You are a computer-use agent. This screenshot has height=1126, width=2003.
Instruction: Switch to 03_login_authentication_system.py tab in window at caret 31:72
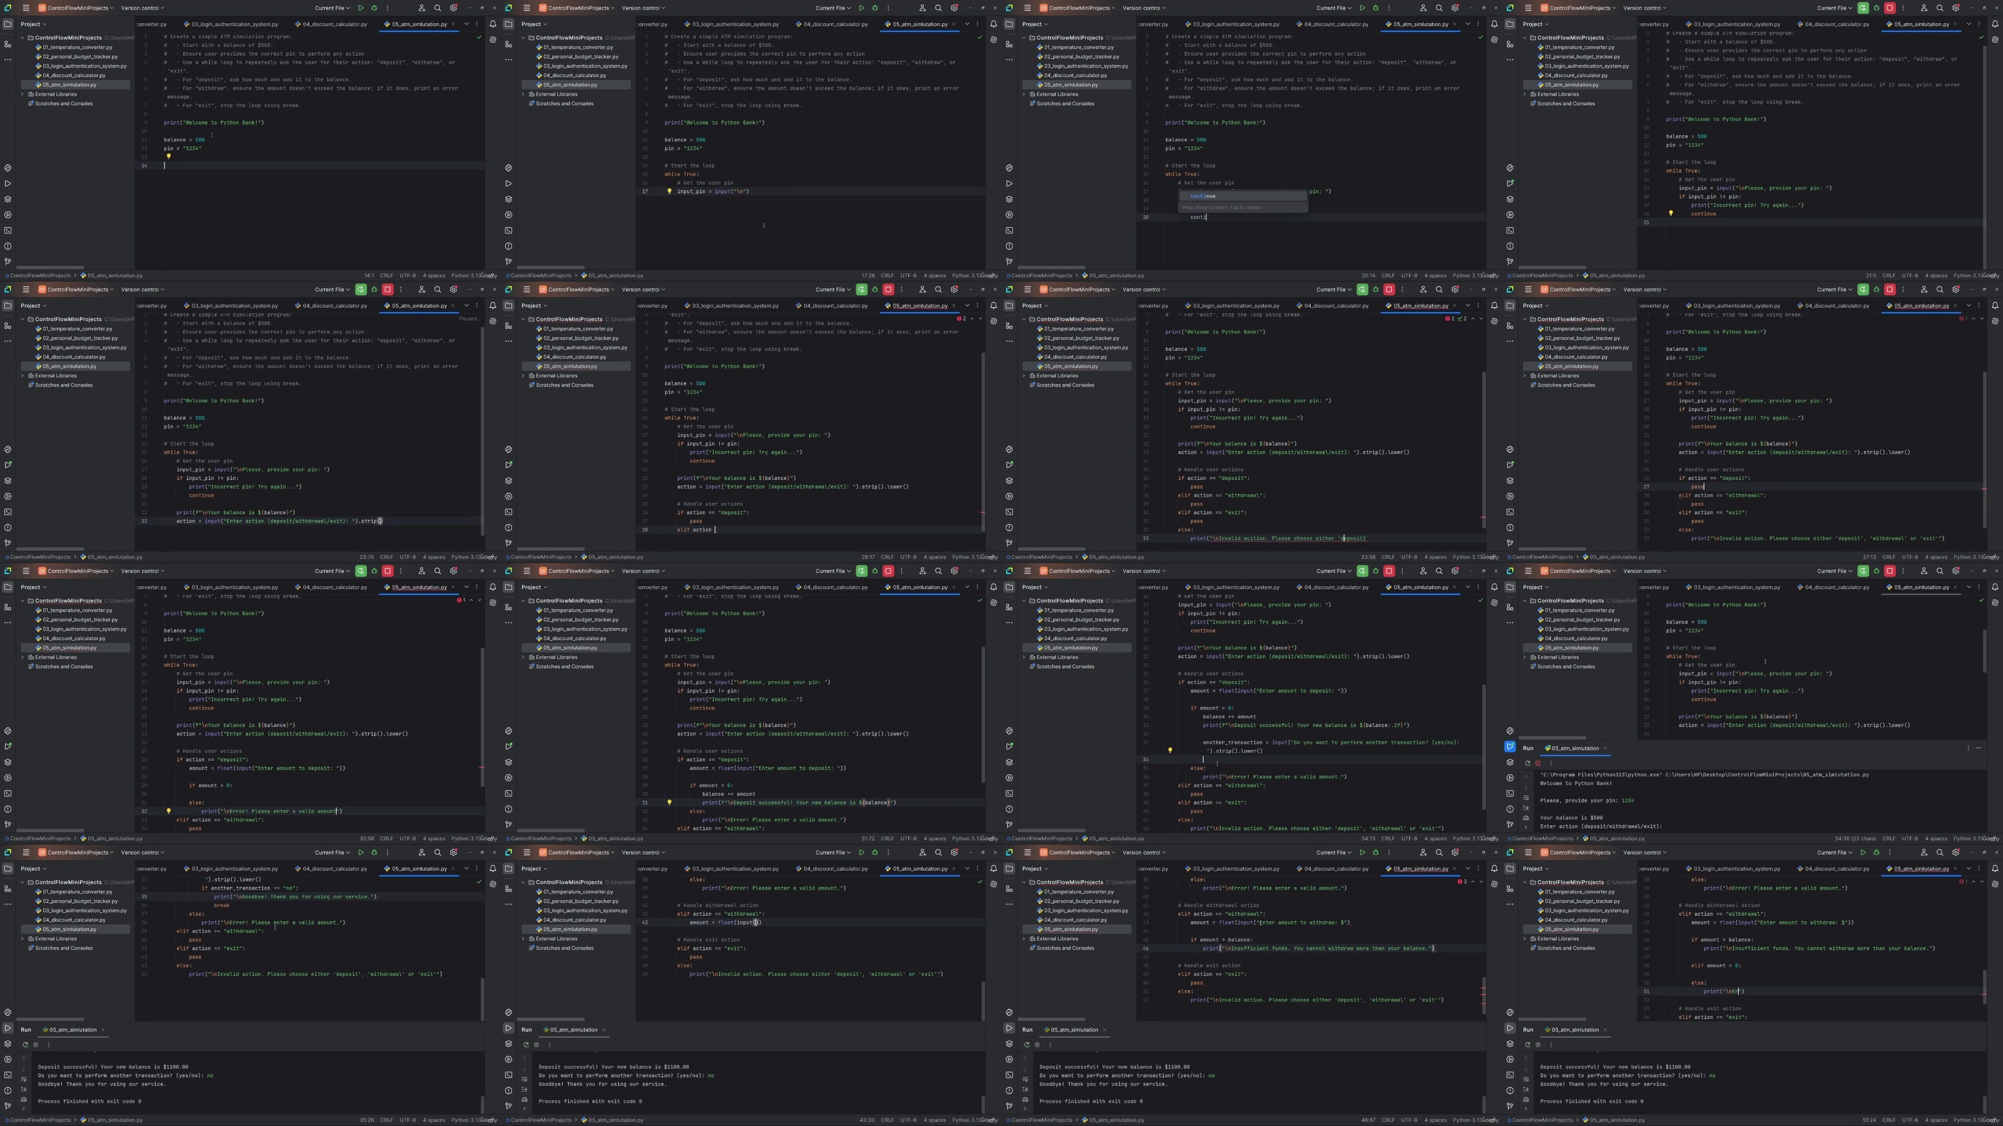point(732,587)
